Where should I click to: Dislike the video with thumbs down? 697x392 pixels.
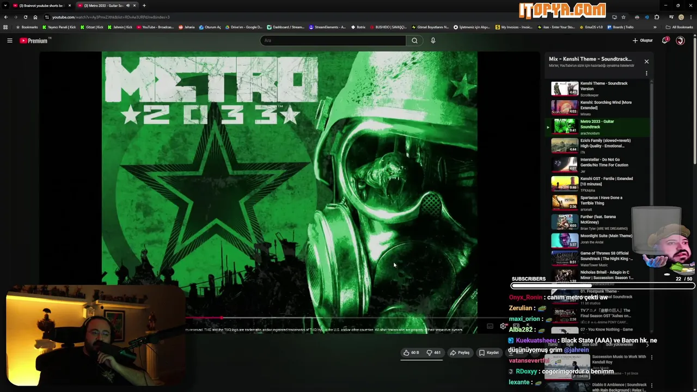[x=434, y=353]
